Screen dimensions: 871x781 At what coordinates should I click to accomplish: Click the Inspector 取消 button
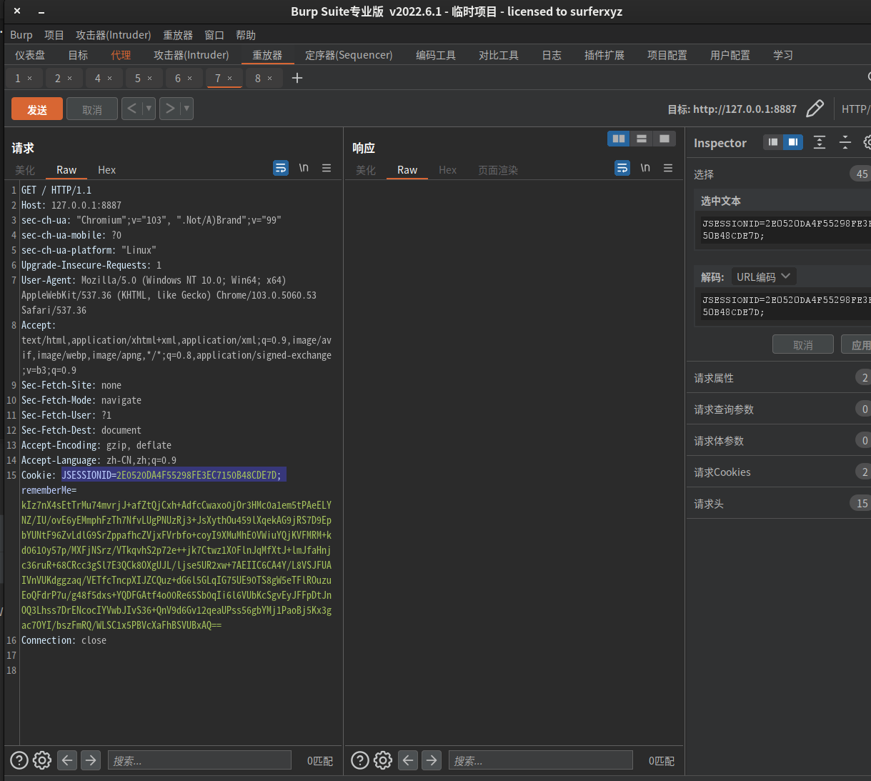point(803,344)
